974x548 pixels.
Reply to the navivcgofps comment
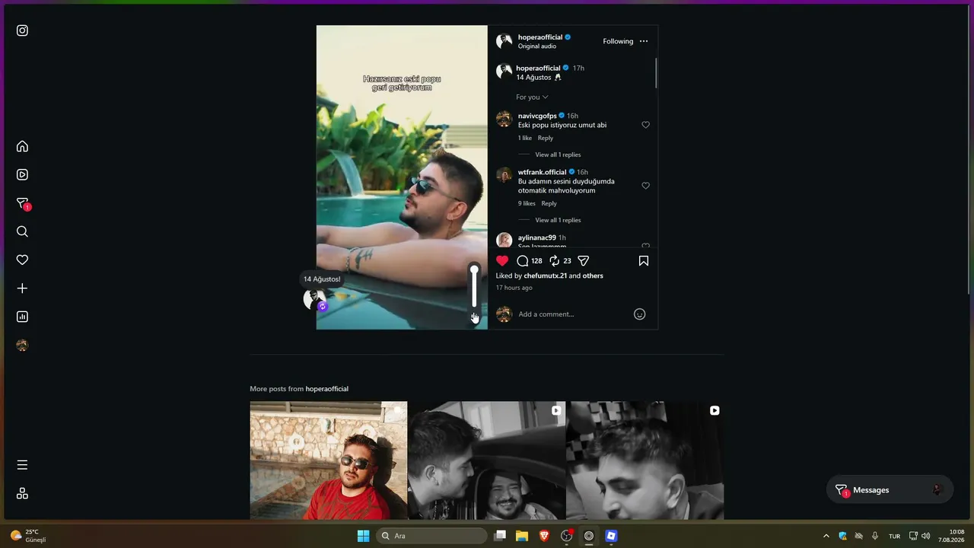(546, 139)
